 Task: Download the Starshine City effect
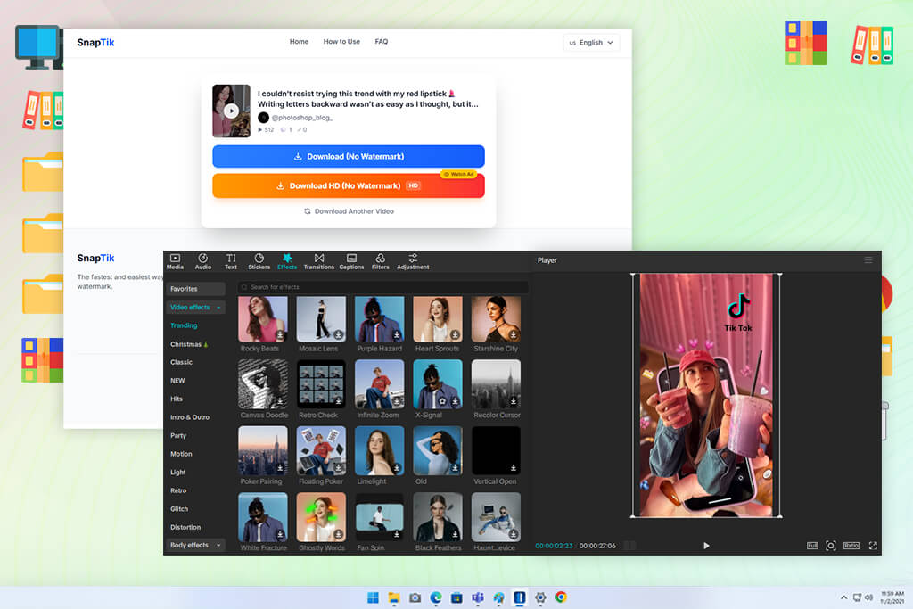coord(513,334)
